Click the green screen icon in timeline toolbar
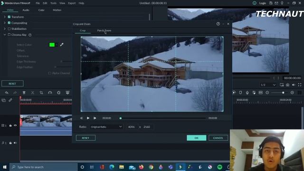Viewport: 304px width, 171px height. pyautogui.click(x=67, y=93)
